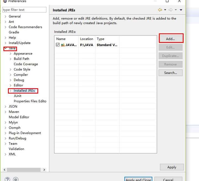
Task: Expand the Help tree node
Action: point(6,38)
